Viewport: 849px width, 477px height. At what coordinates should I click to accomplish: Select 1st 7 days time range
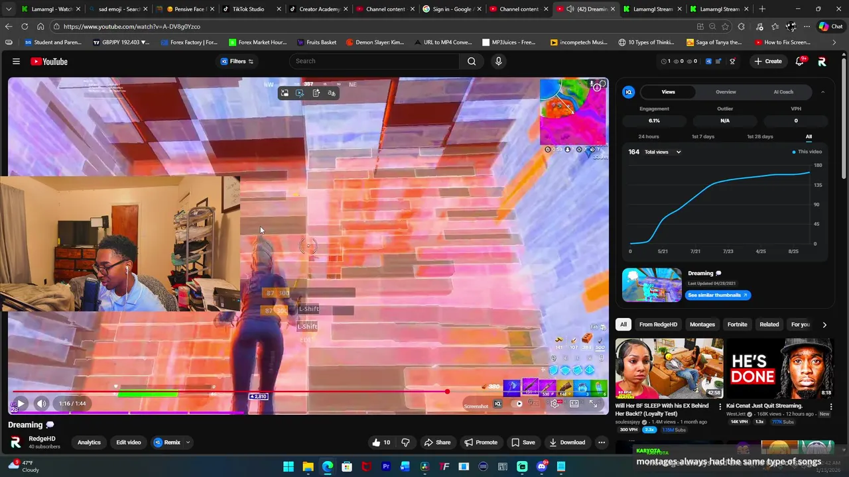pos(703,136)
